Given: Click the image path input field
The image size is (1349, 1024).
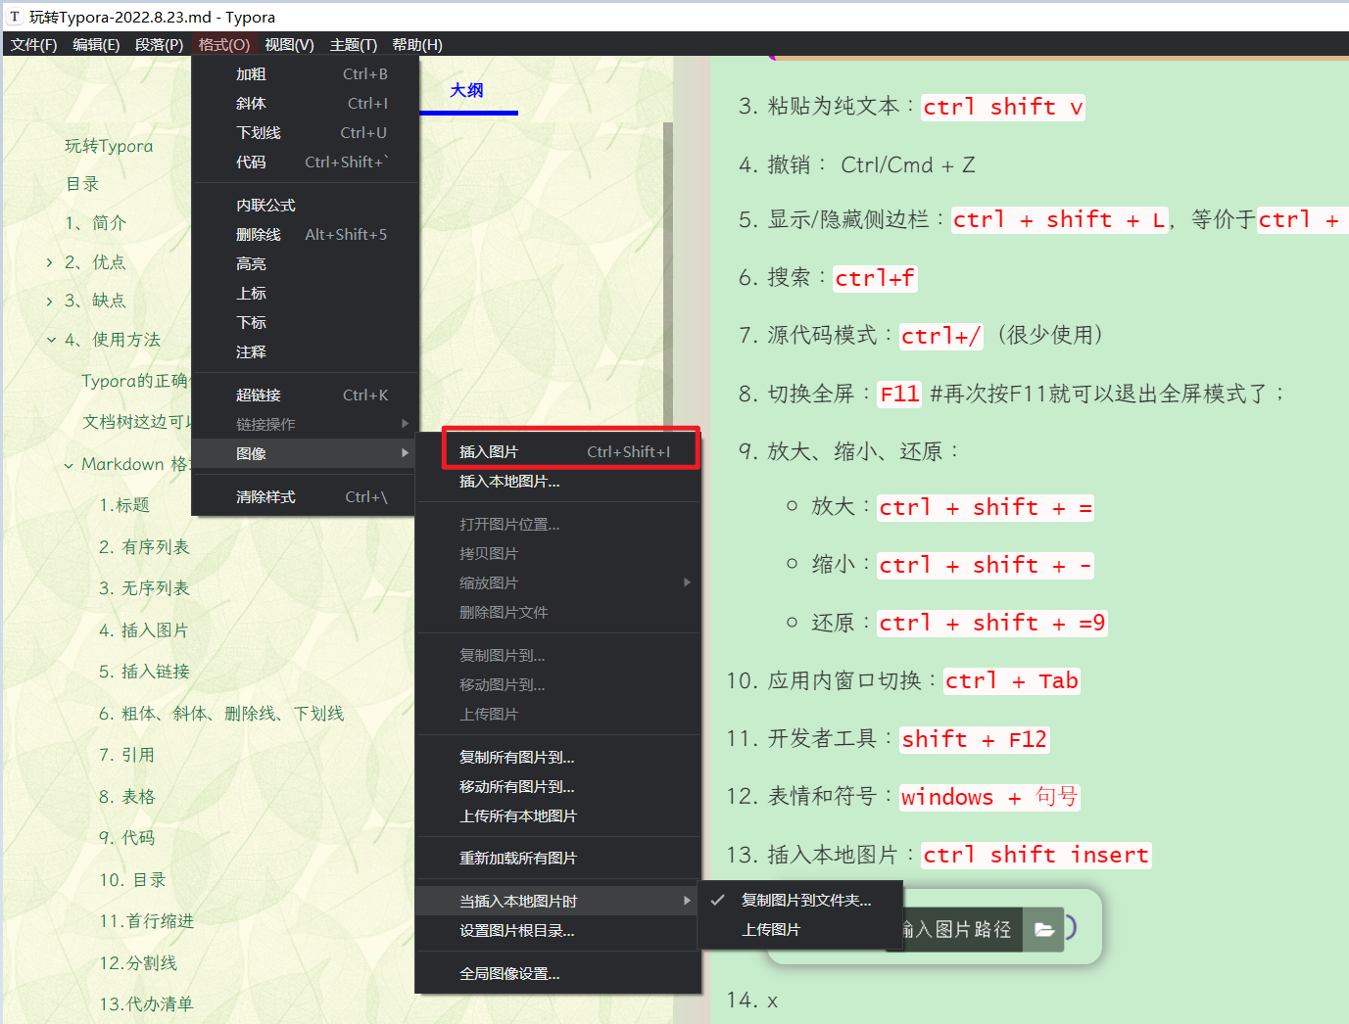Looking at the screenshot, I should click(x=962, y=929).
